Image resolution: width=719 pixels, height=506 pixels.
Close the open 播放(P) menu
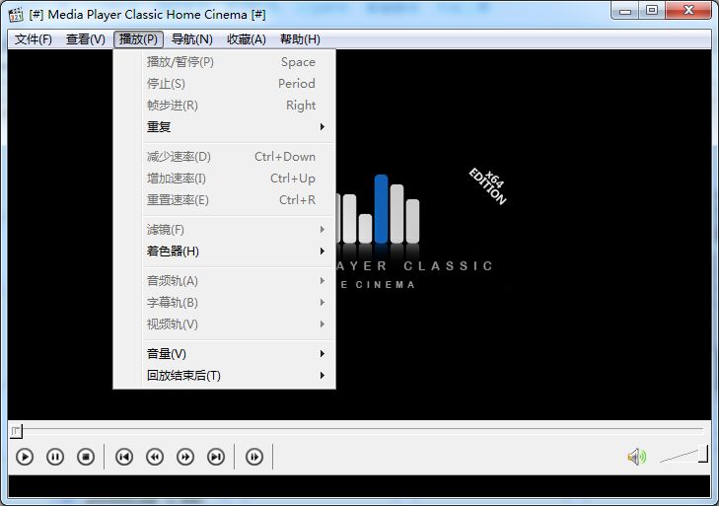tap(138, 39)
